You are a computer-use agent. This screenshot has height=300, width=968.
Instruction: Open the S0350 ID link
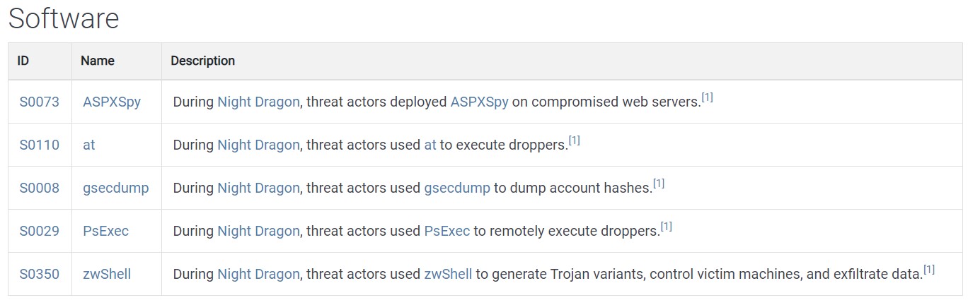coord(39,274)
